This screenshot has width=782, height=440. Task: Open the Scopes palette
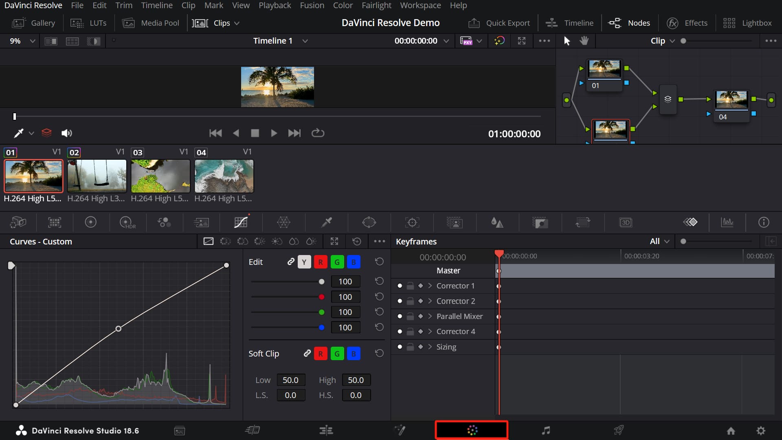[727, 222]
